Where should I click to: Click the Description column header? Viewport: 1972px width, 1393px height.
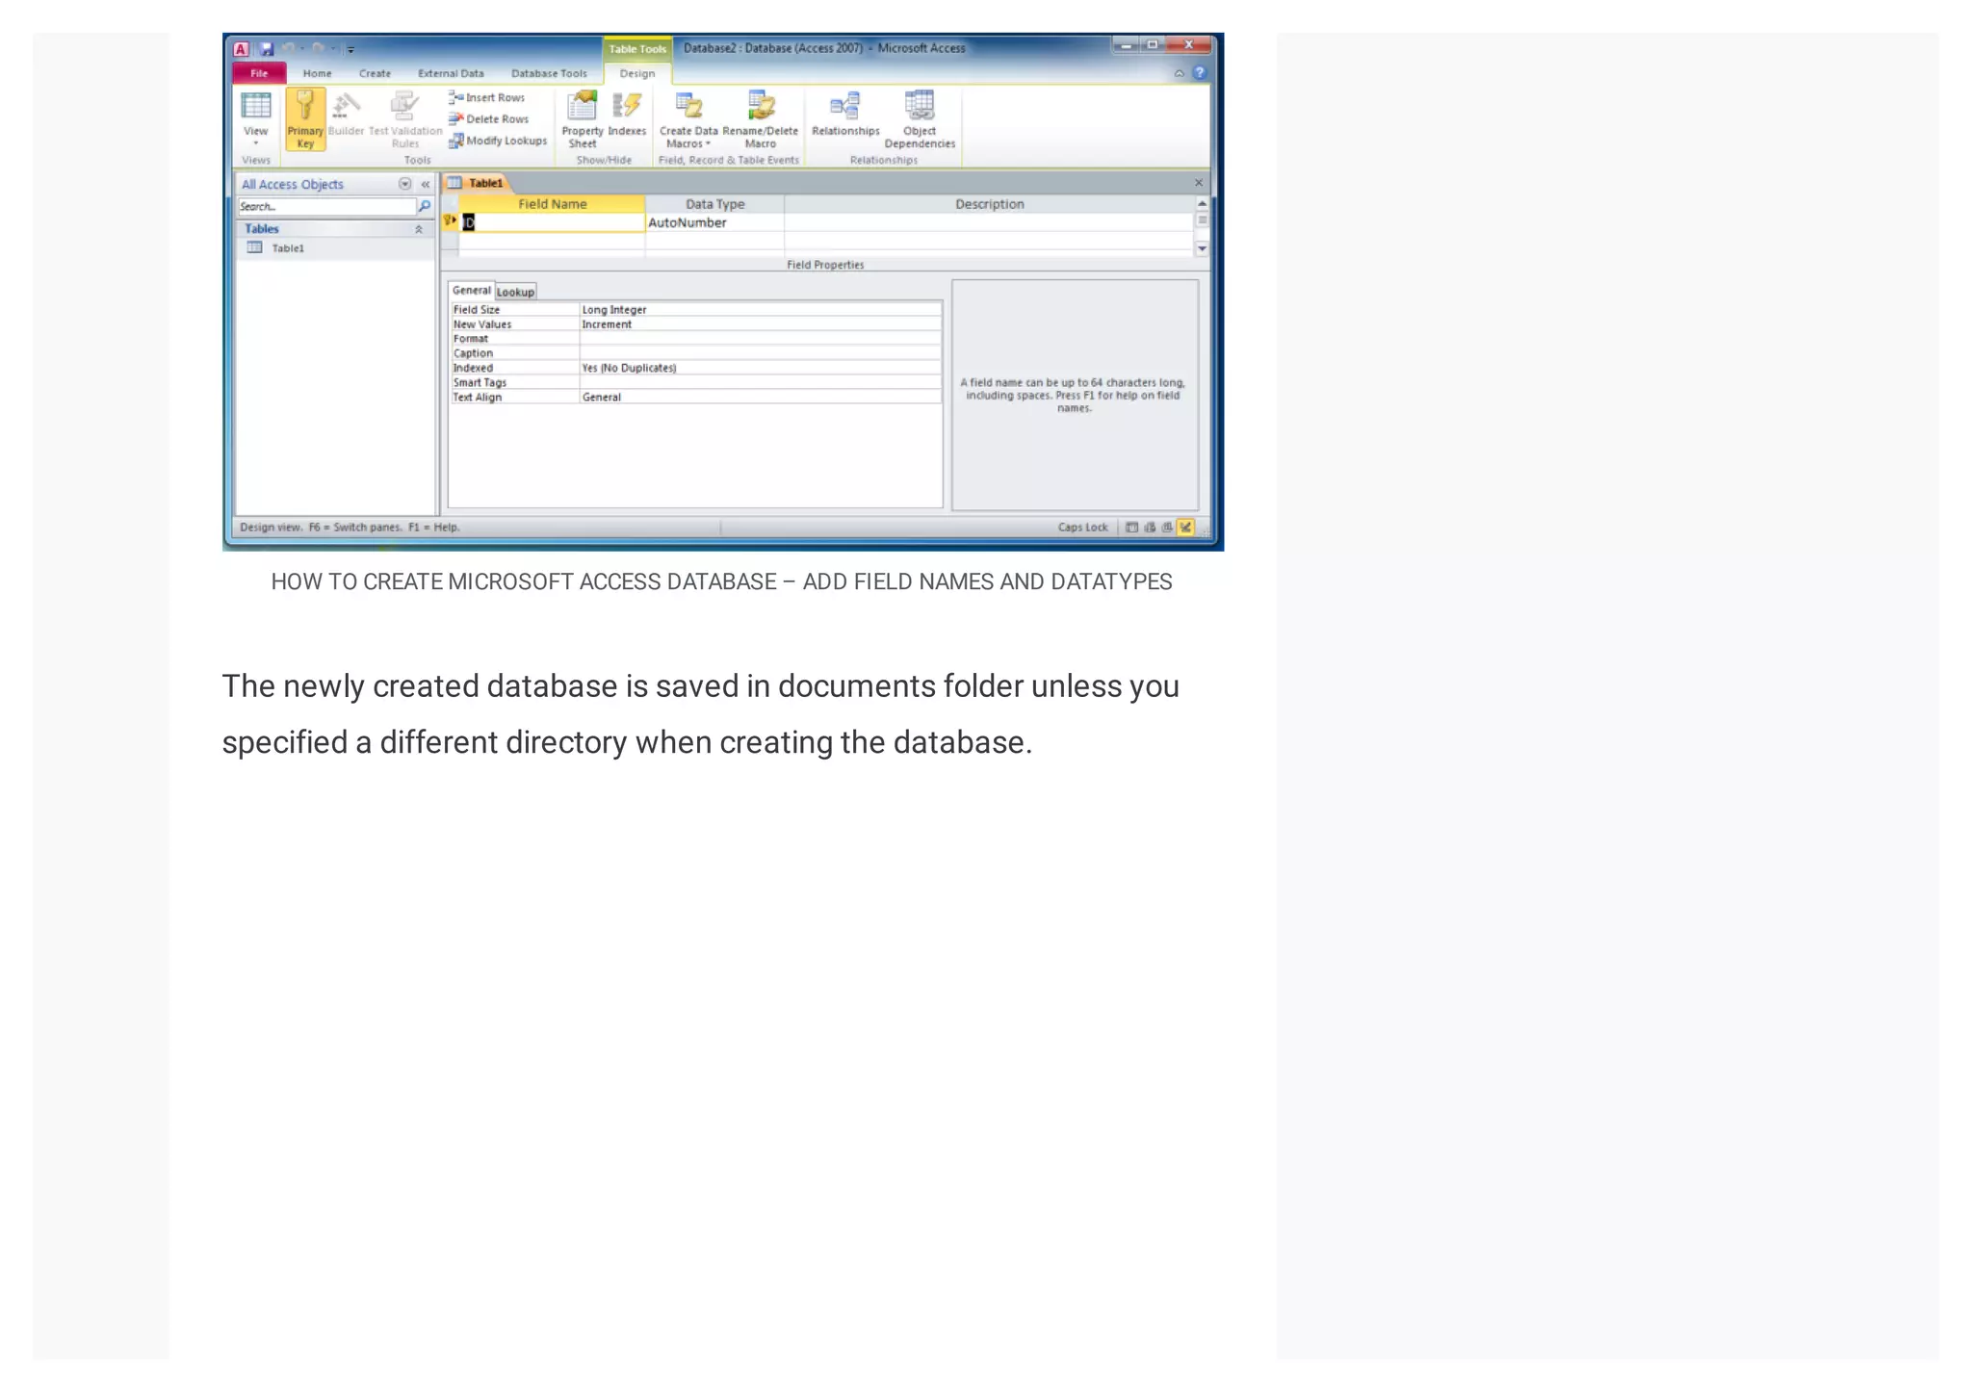(x=989, y=204)
